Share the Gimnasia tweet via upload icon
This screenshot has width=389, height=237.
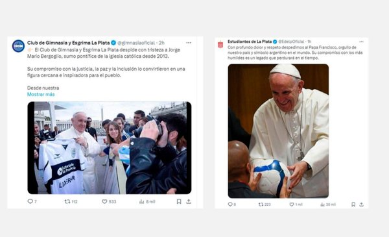[189, 201]
